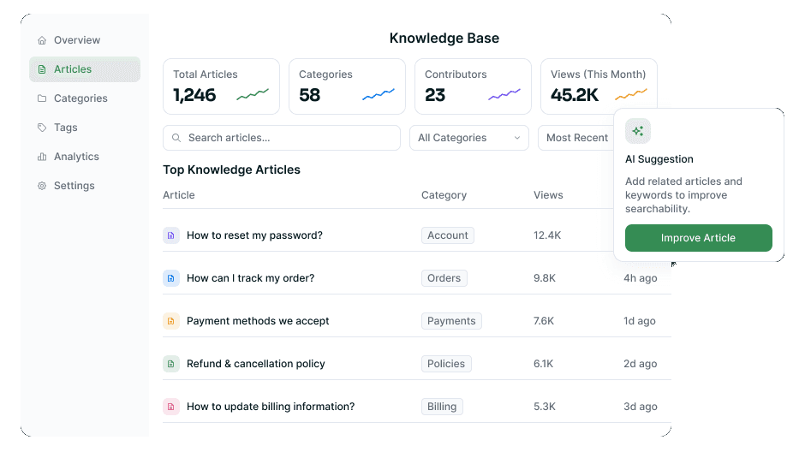This screenshot has width=805, height=464.
Task: Open 'How to reset my password?' article
Action: tap(254, 235)
